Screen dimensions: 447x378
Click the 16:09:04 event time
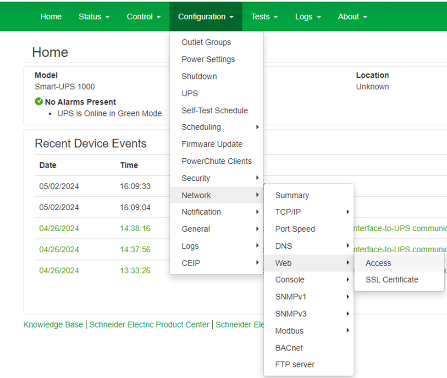(x=135, y=207)
